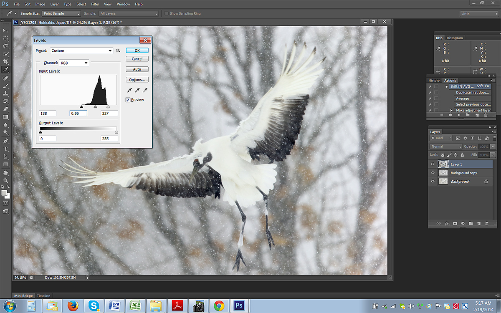Click the Delete action trash icon
Screen dimensions: 501x313
pyautogui.click(x=486, y=115)
